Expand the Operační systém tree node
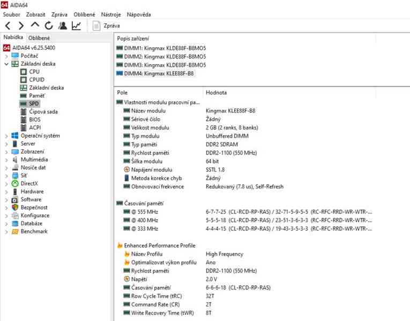This screenshot has height=321, width=410. tap(6, 136)
